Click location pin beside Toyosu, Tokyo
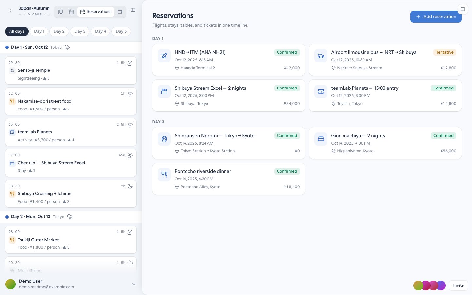Viewport: 472px width, 295px height. [x=334, y=104]
